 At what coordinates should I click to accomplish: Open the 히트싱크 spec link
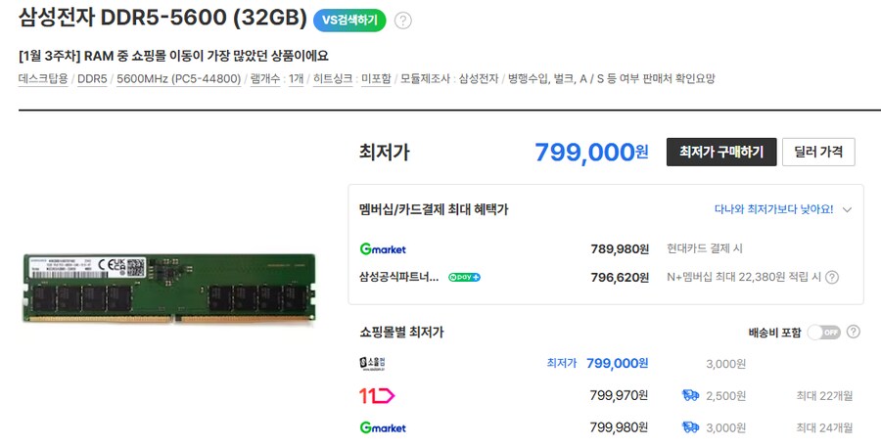click(x=332, y=79)
